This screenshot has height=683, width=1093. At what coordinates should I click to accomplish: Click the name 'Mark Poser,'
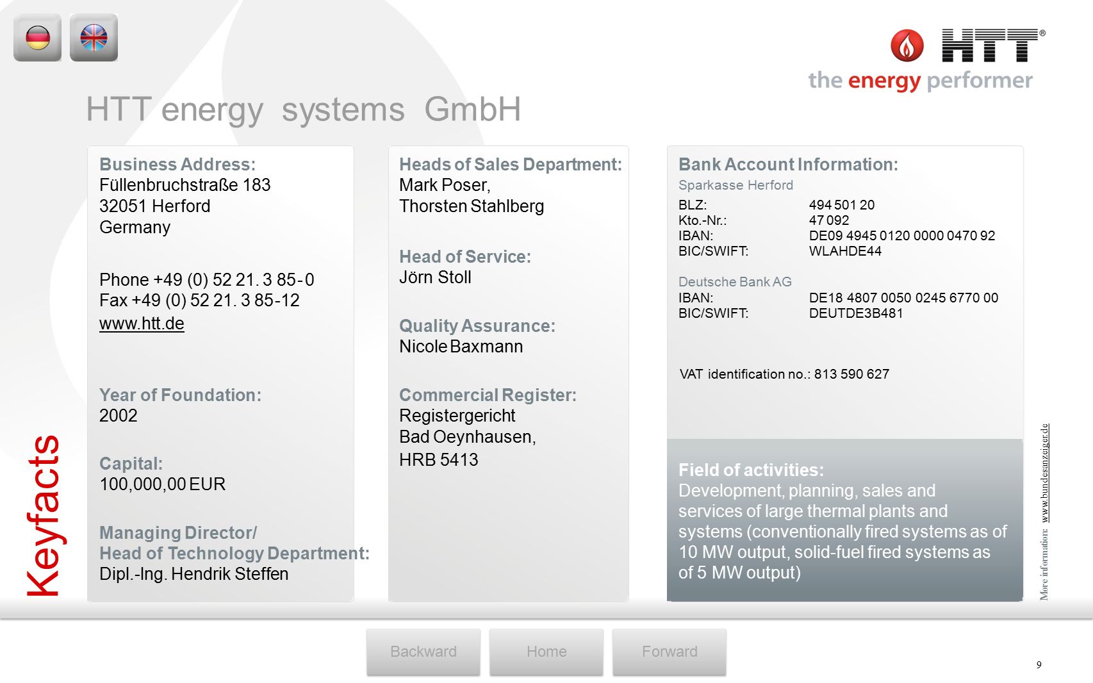[445, 185]
